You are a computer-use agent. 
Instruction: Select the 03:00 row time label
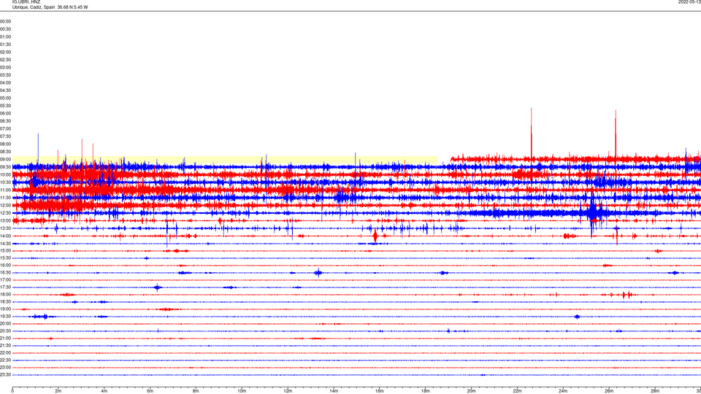point(5,67)
